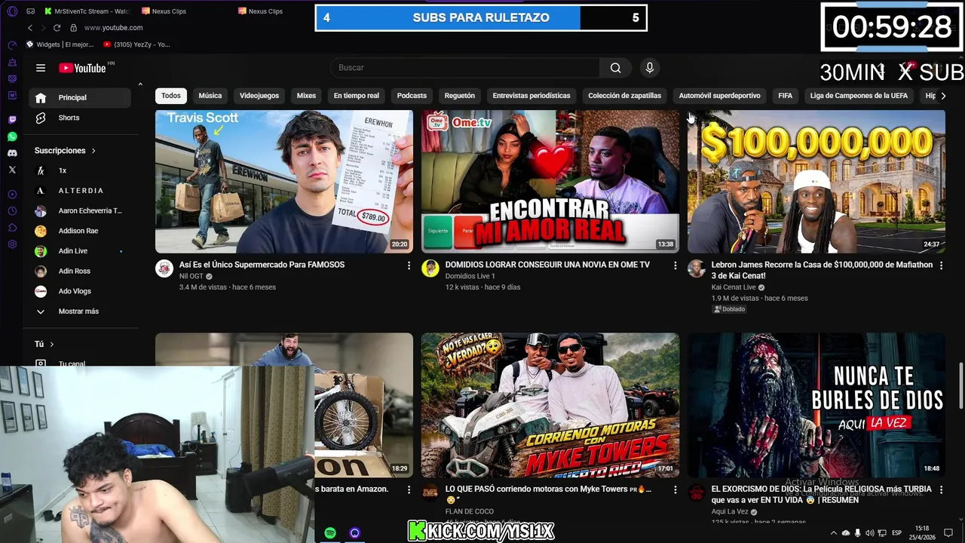Open the Widgets bookmark in bookmarks bar

(60, 44)
